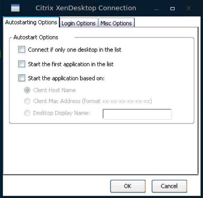Switch to the Login Options tab
This screenshot has height=198, width=203.
coord(79,23)
